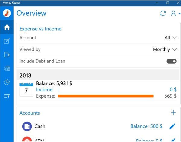Viewport: 181px width, 142px height.
Task: Click the Balance: 5,931 $ text
Action: coord(54,83)
